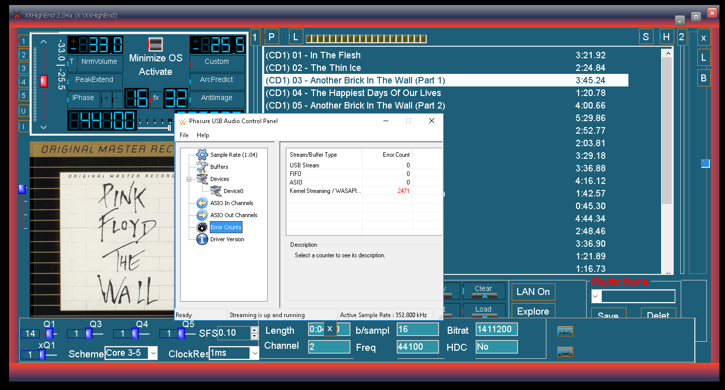The width and height of the screenshot is (725, 390).
Task: Select track 01 - In The Flesh
Action: point(446,55)
